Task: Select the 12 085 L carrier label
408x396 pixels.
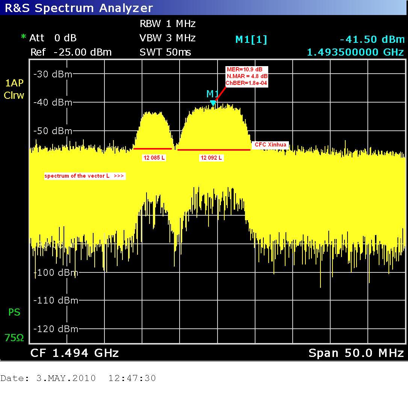Action: point(154,158)
